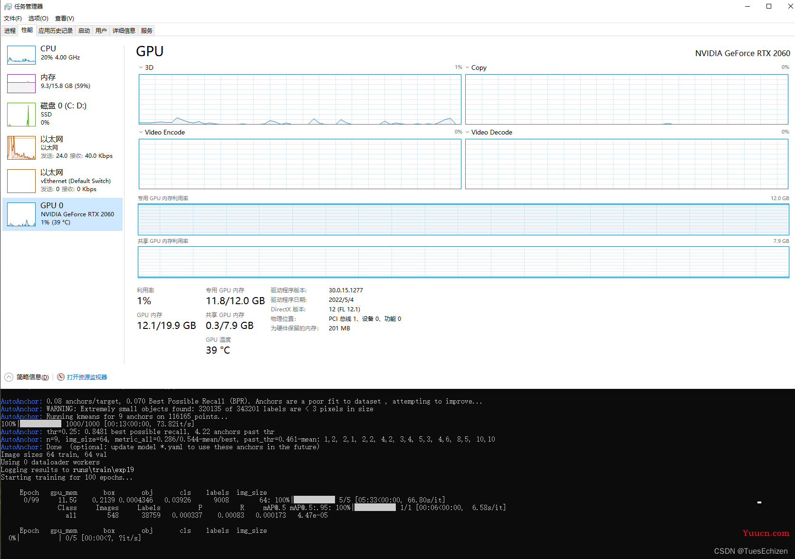
Task: Select the first Ethernet graph thumbnail
Action: pyautogui.click(x=21, y=148)
